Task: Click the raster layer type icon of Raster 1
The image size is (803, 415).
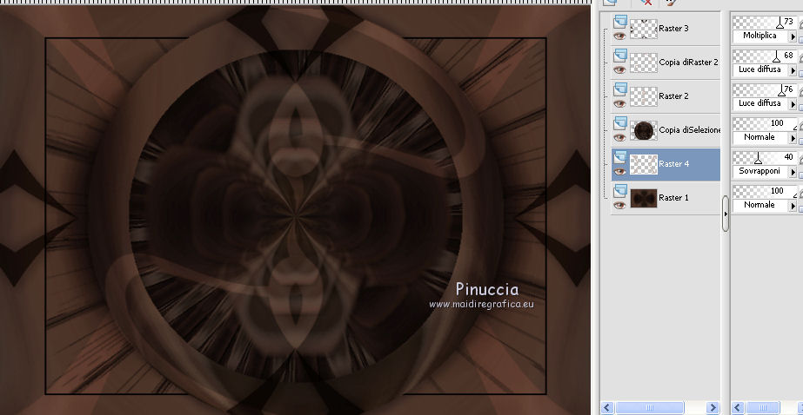Action: pos(620,191)
